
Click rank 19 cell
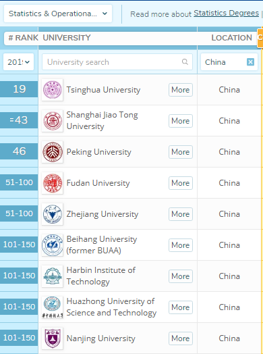click(x=19, y=89)
